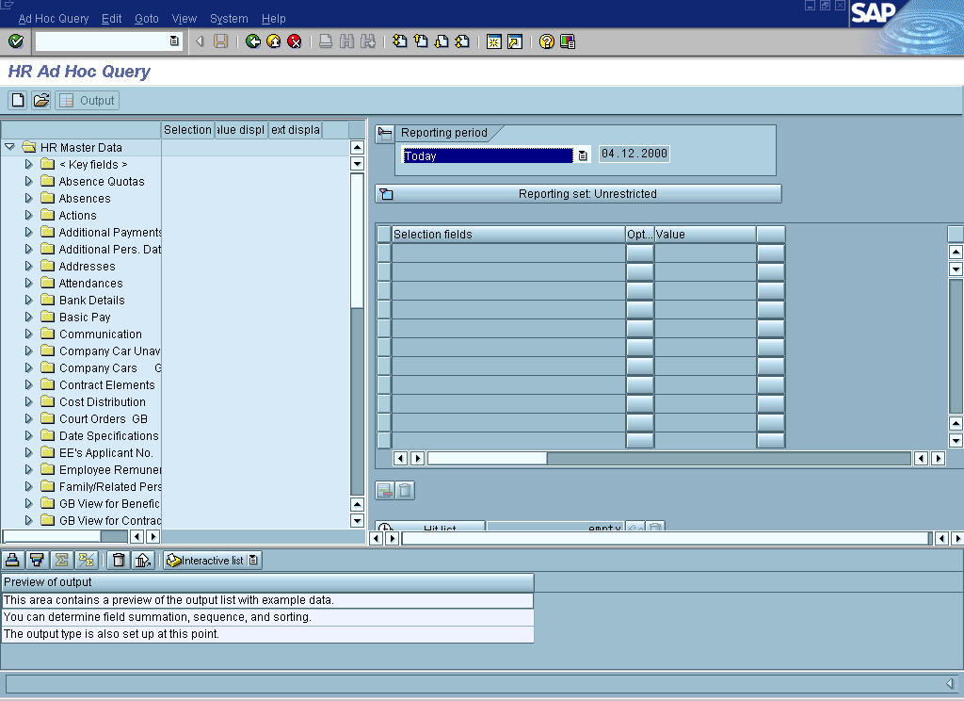Click the Next page icon
The width and height of the screenshot is (964, 701).
tap(442, 41)
